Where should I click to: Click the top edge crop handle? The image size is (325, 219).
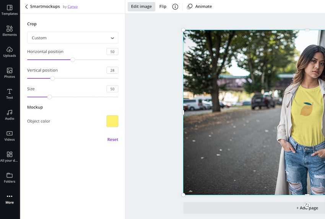tap(307, 30)
